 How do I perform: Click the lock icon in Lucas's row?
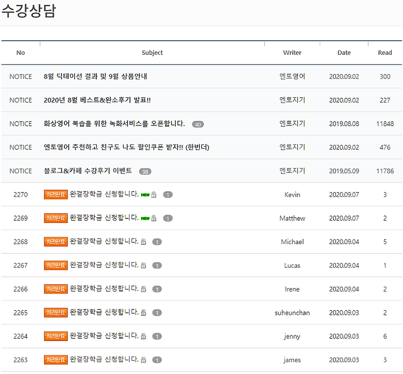(143, 265)
